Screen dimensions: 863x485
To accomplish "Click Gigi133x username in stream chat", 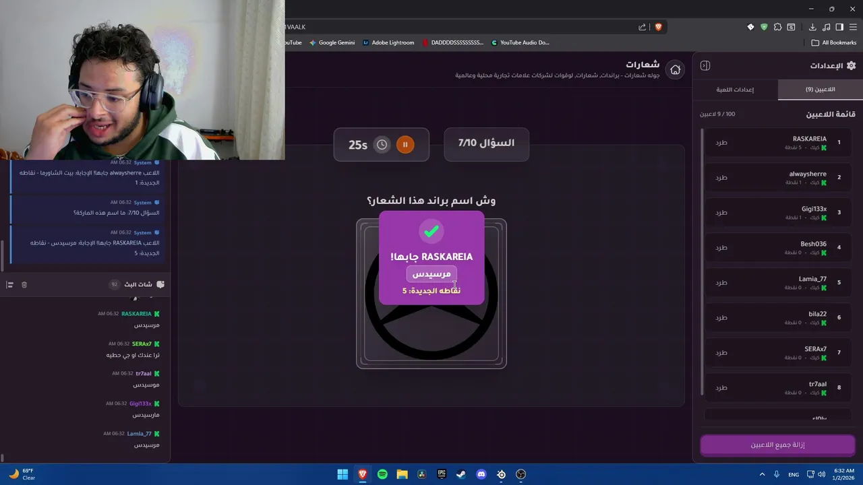I will tap(140, 403).
